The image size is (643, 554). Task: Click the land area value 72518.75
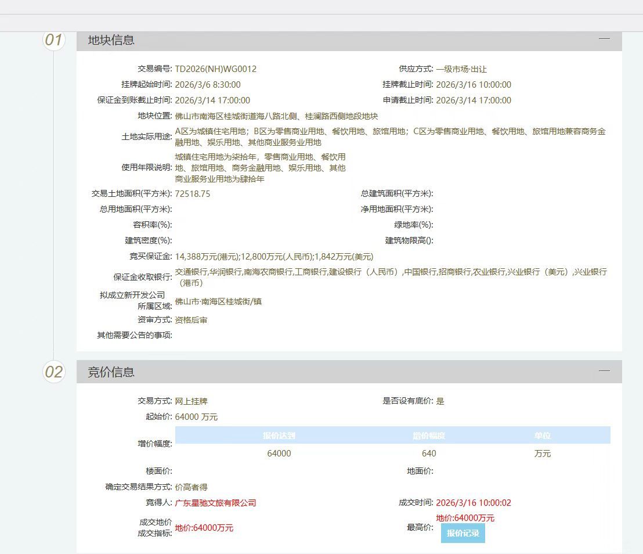[193, 194]
